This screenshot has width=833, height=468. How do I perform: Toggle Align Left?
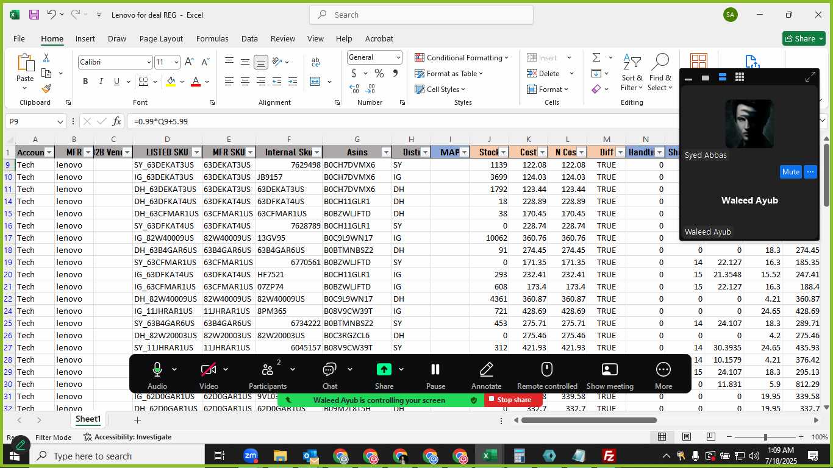click(229, 82)
